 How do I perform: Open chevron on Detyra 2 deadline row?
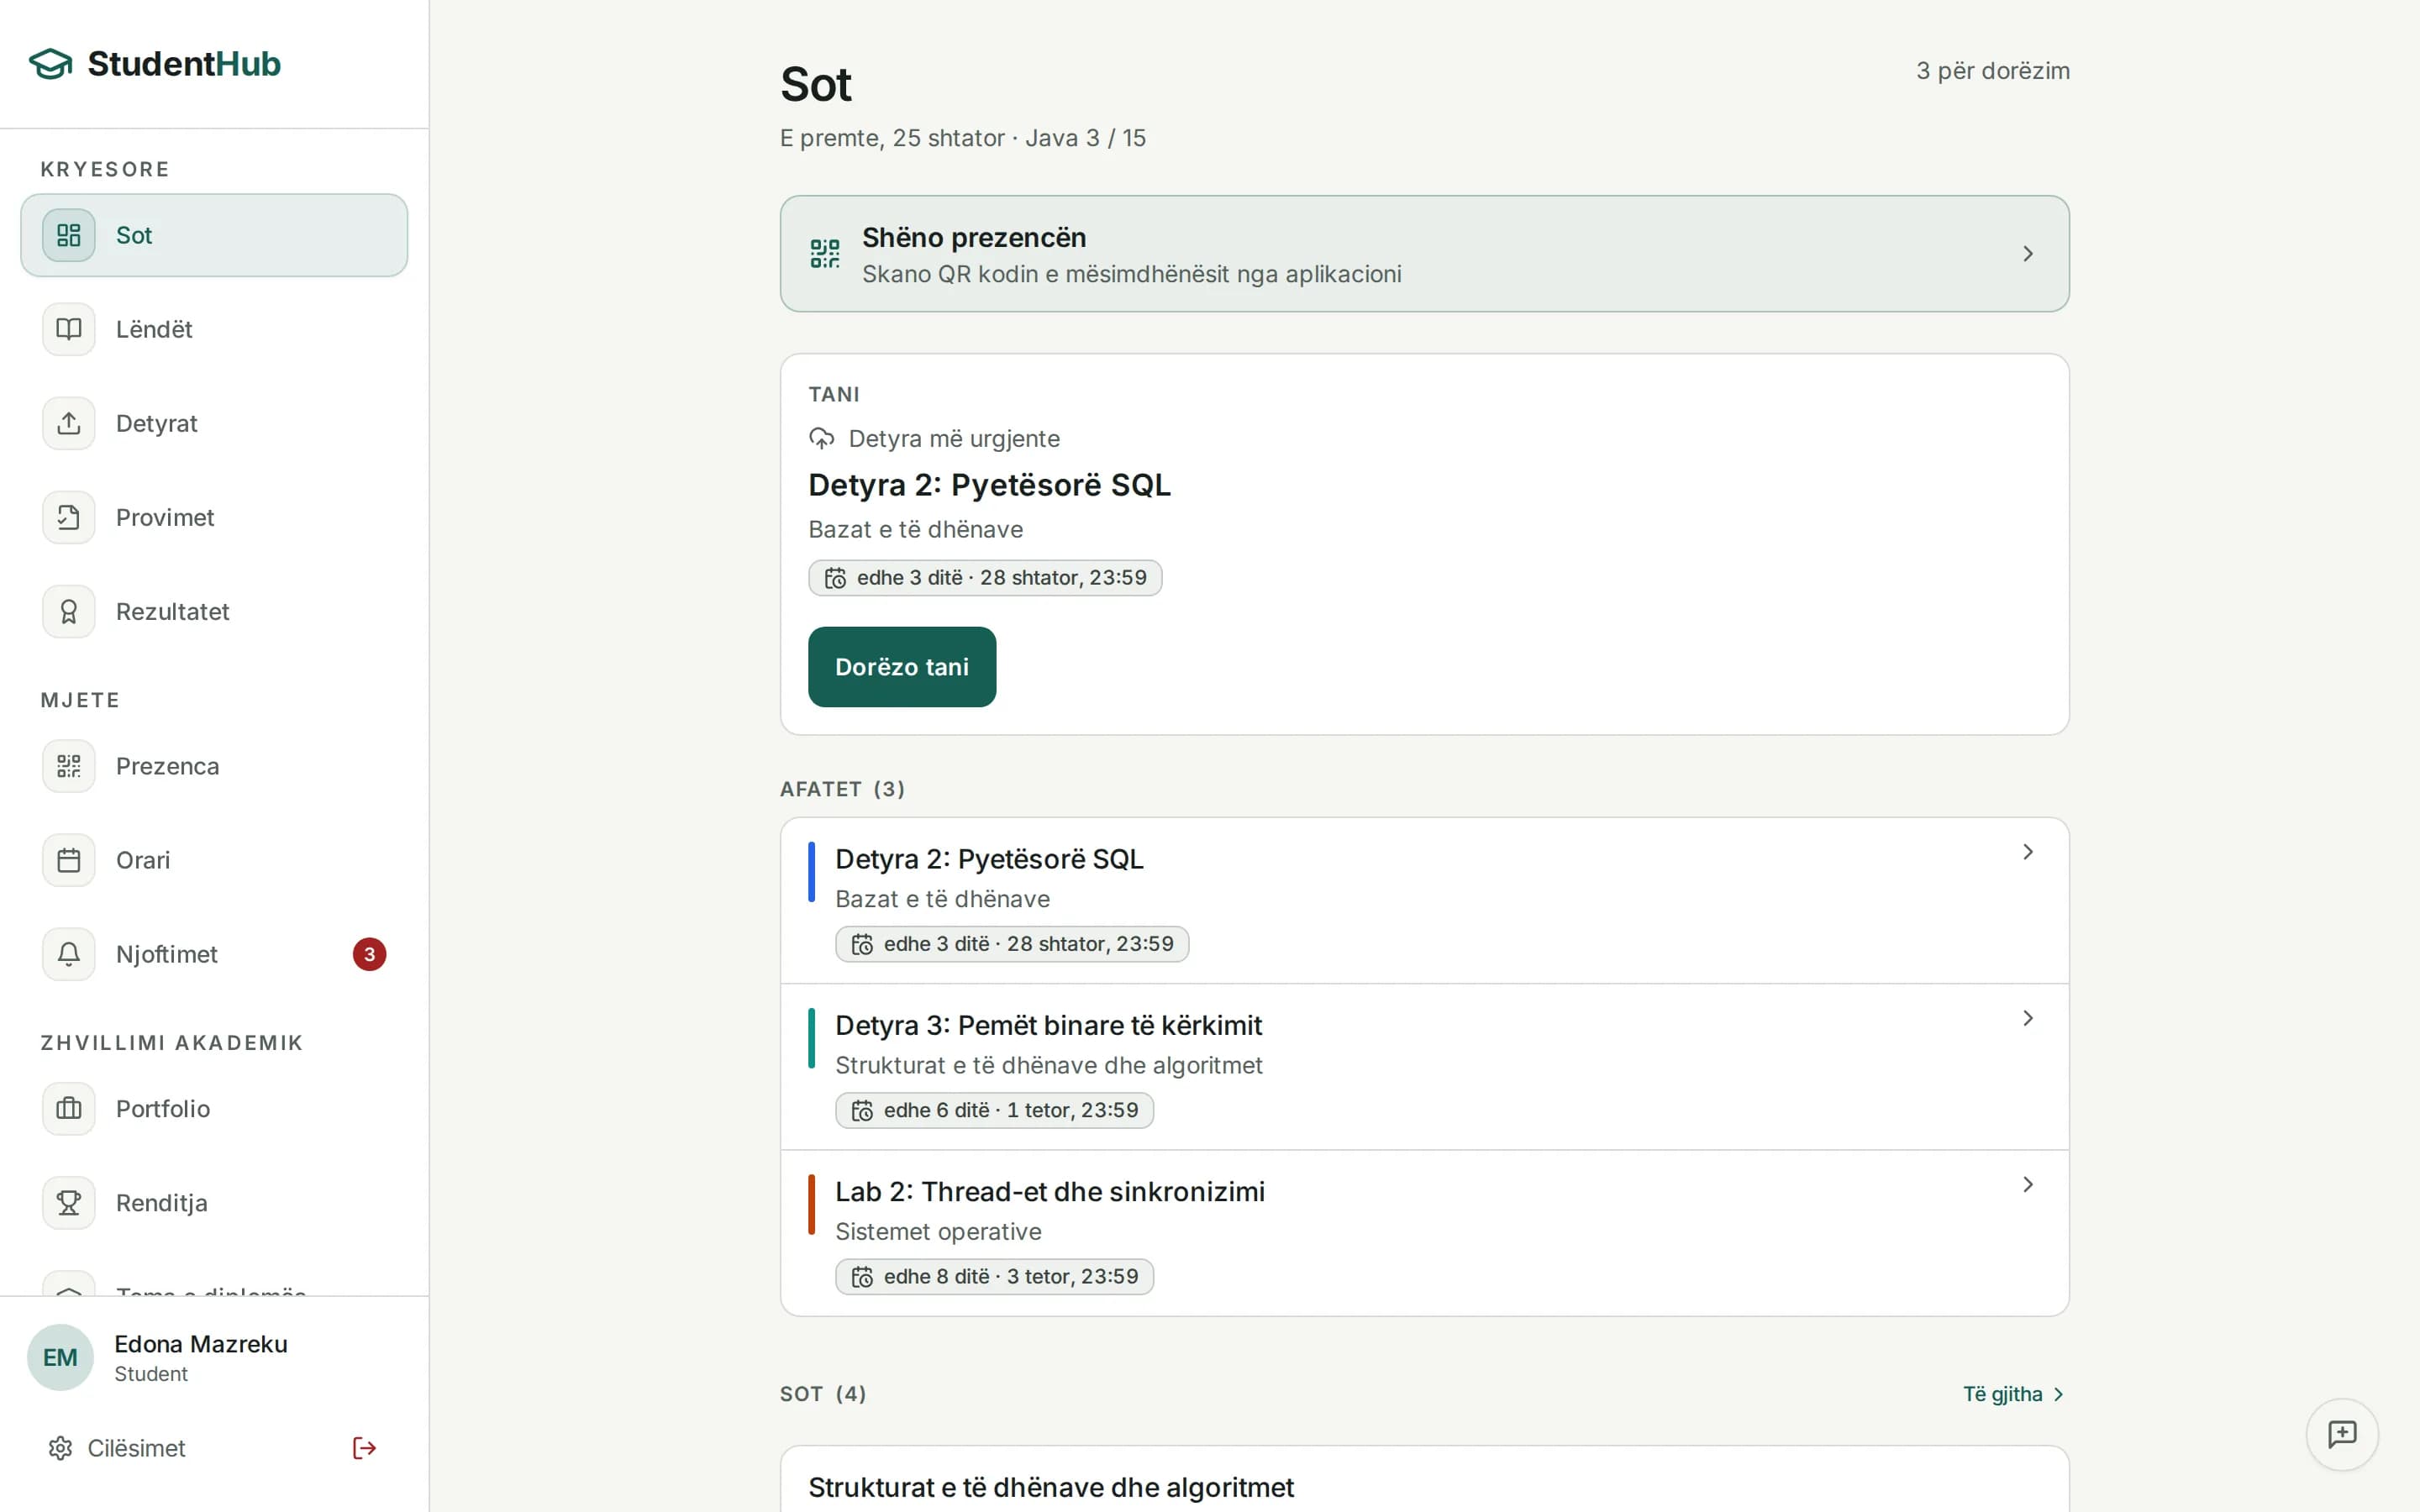(x=2028, y=852)
